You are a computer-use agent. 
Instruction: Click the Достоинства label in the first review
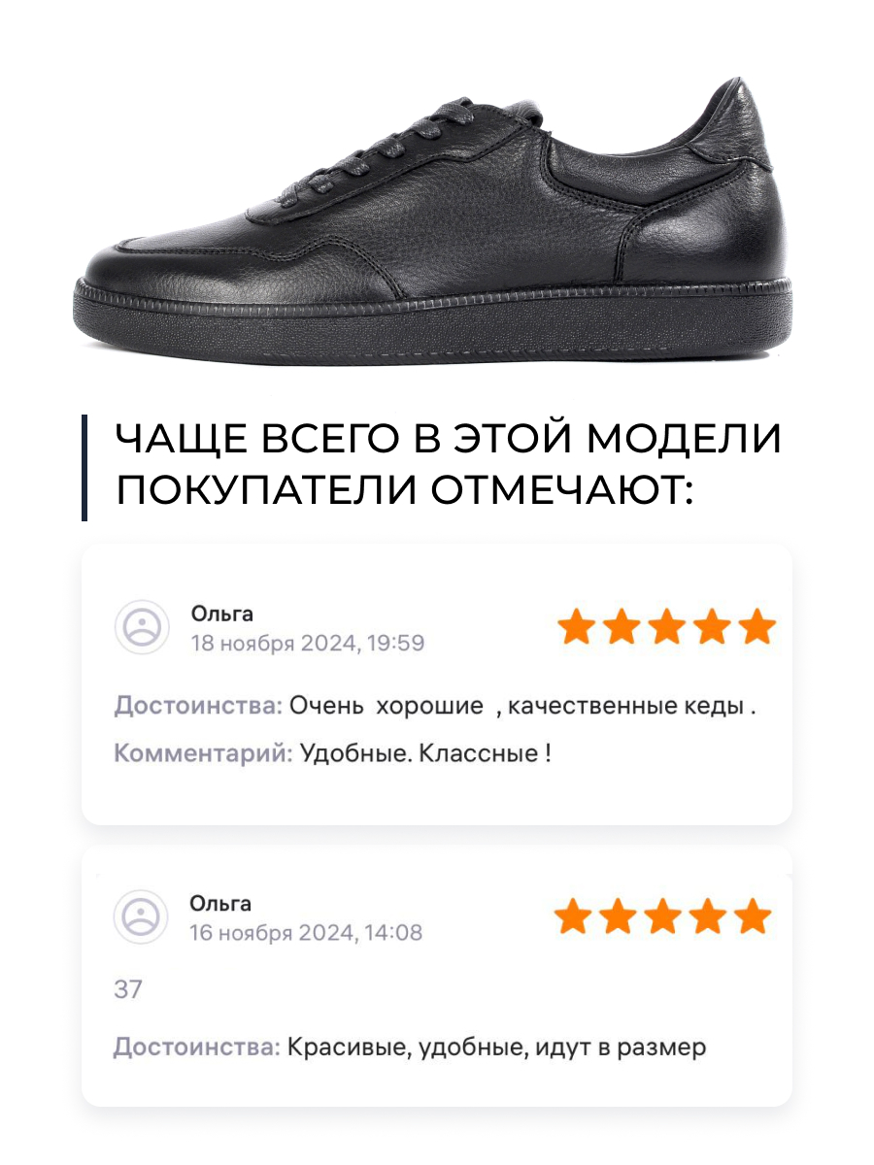tap(198, 706)
